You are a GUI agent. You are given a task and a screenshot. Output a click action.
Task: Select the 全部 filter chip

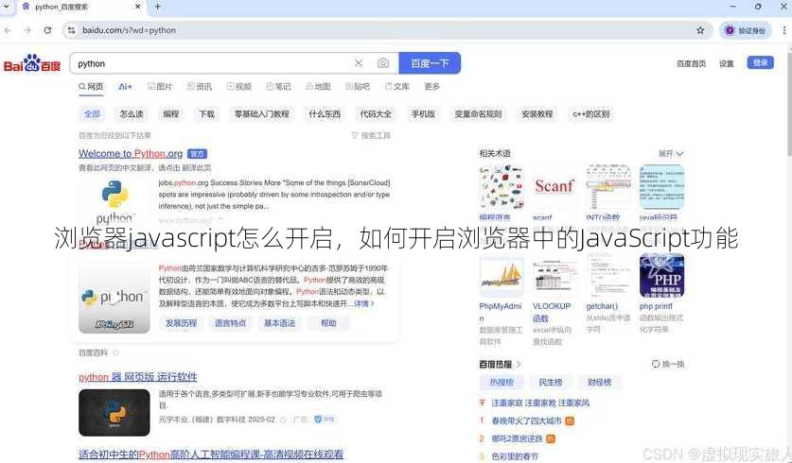click(92, 114)
